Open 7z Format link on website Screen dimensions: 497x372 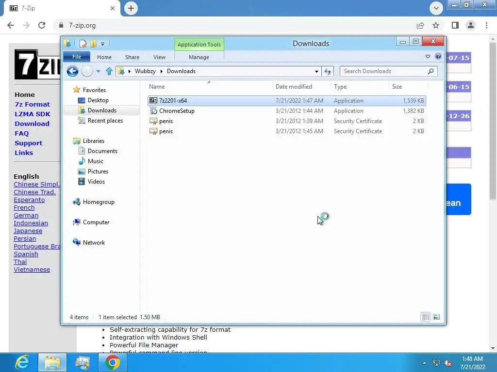point(32,105)
